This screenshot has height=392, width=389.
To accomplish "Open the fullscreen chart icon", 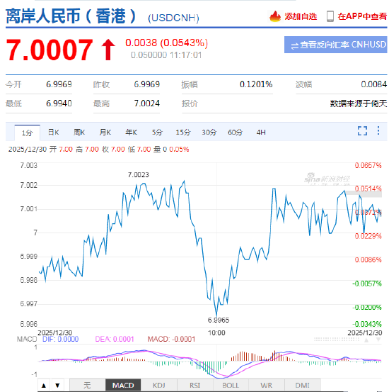I will [362, 130].
